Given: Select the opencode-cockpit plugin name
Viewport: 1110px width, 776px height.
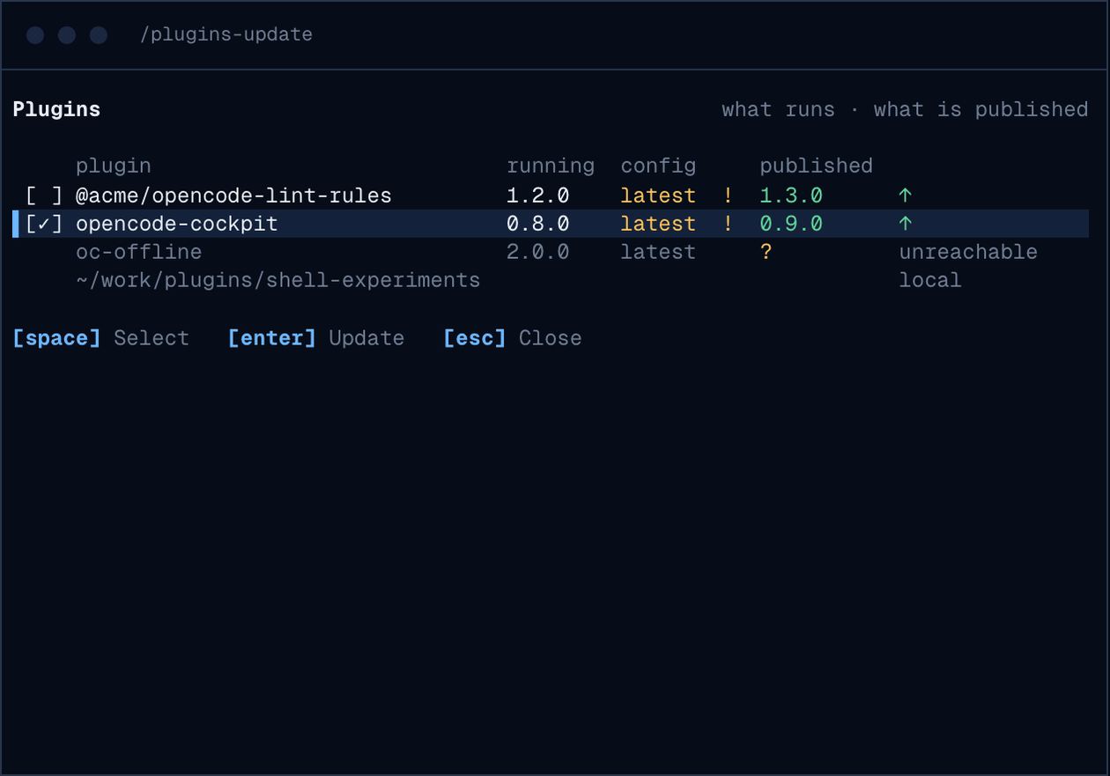Looking at the screenshot, I should click(x=177, y=224).
